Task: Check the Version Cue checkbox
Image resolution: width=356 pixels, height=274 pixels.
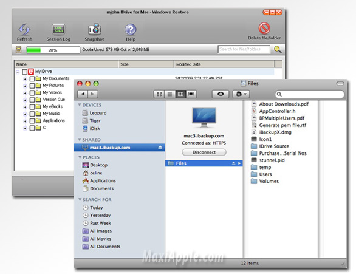Action: coord(32,100)
